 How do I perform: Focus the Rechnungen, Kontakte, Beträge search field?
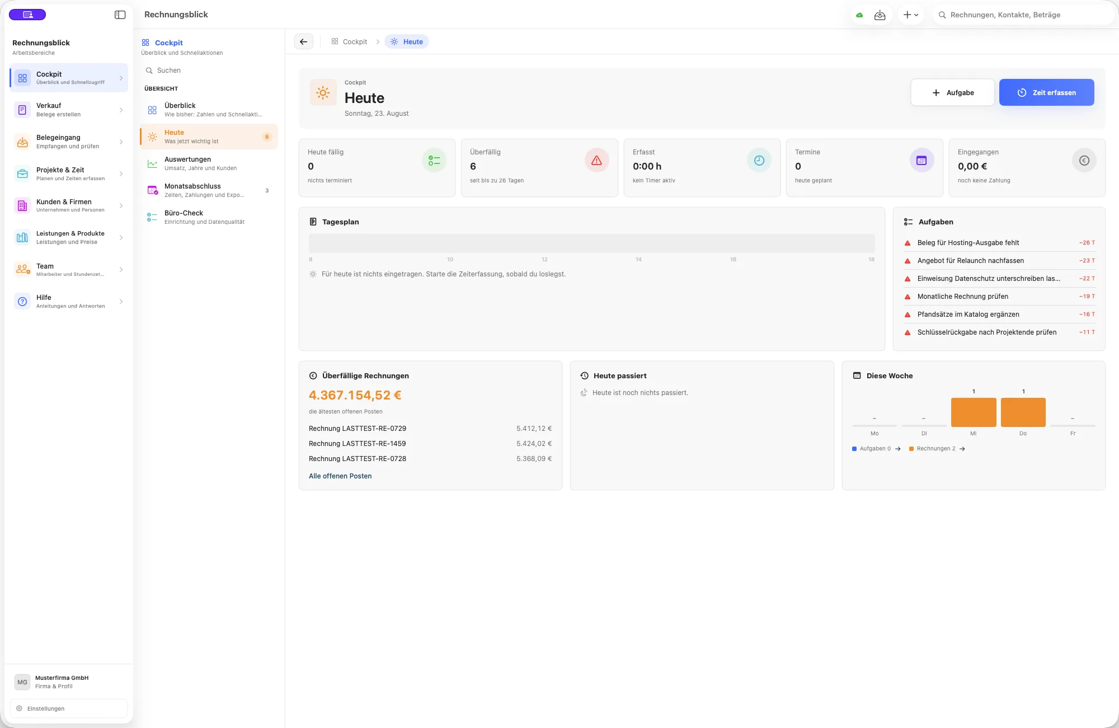(x=1024, y=15)
